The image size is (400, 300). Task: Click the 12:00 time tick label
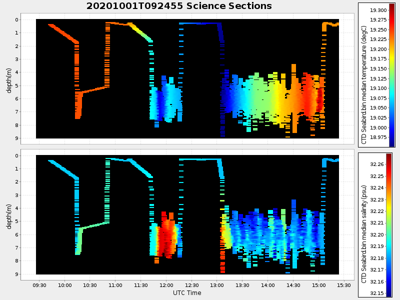click(166, 285)
